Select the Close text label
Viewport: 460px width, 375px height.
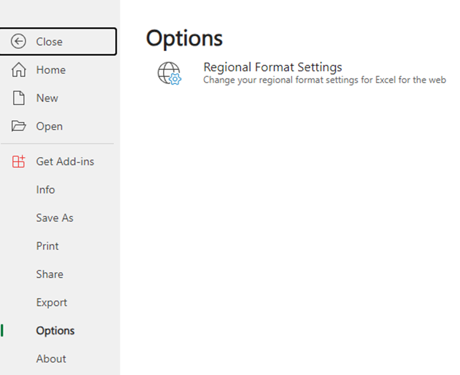click(49, 42)
